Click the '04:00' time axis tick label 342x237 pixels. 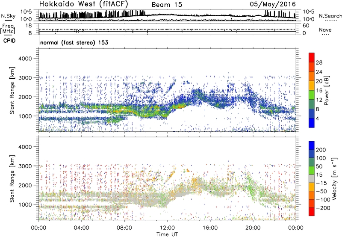click(x=81, y=228)
